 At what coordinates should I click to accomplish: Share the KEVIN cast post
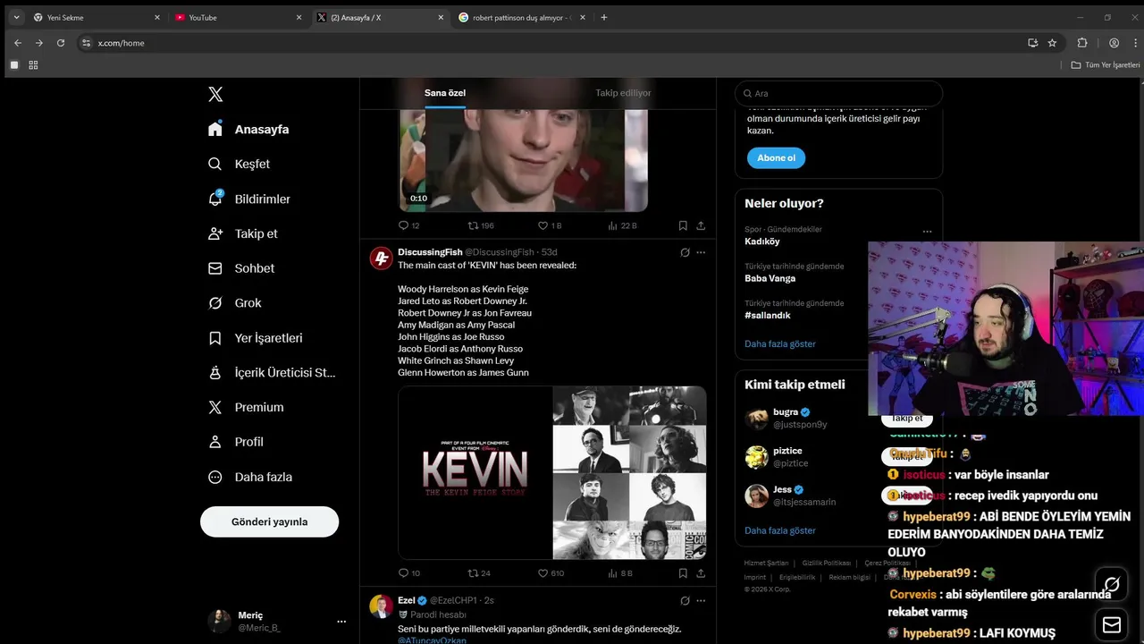pyautogui.click(x=701, y=572)
